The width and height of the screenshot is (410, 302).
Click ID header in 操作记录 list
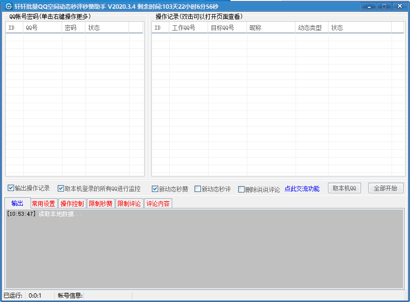point(160,28)
